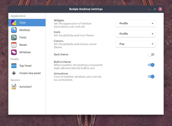Open the Cursors theme dropdown

pyautogui.click(x=135, y=44)
